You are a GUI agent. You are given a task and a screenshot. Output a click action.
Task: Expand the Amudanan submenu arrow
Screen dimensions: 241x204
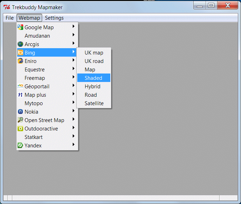(x=73, y=36)
